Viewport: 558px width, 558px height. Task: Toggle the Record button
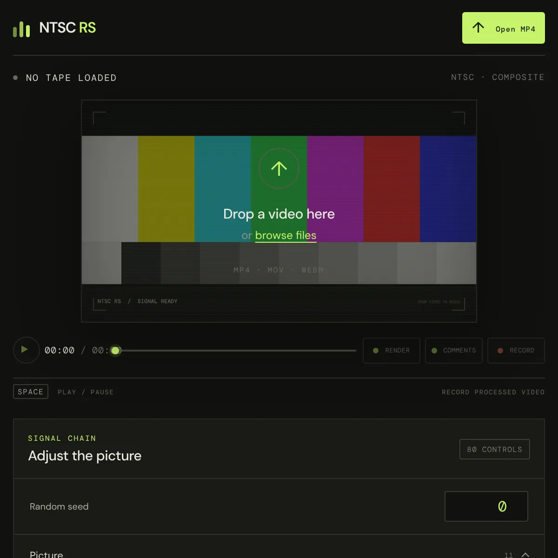[516, 351]
